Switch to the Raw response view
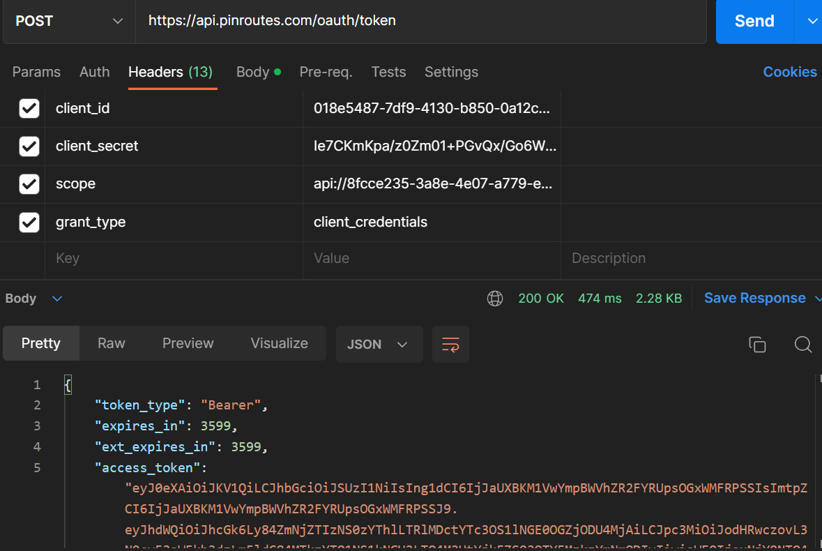The width and height of the screenshot is (822, 551). (x=111, y=343)
